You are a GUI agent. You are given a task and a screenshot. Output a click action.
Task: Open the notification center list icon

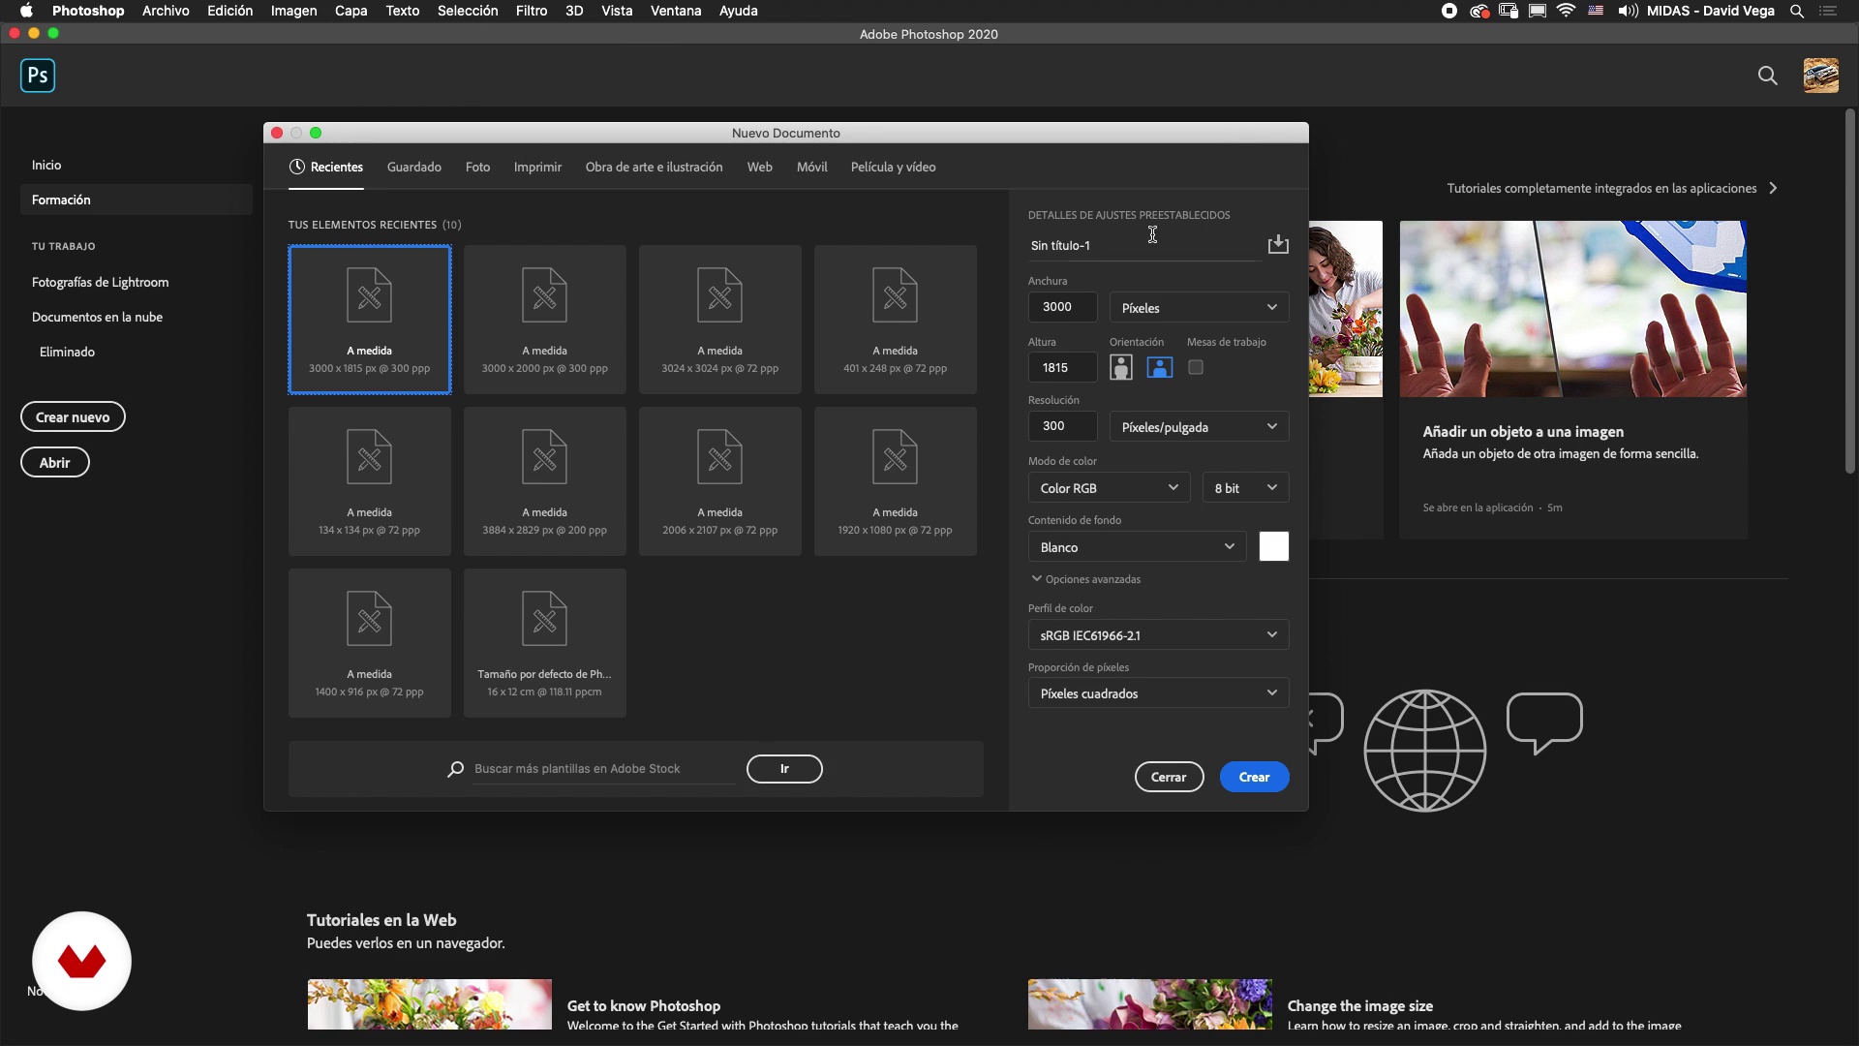(x=1828, y=11)
